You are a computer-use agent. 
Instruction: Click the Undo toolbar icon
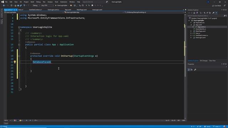(24, 6)
